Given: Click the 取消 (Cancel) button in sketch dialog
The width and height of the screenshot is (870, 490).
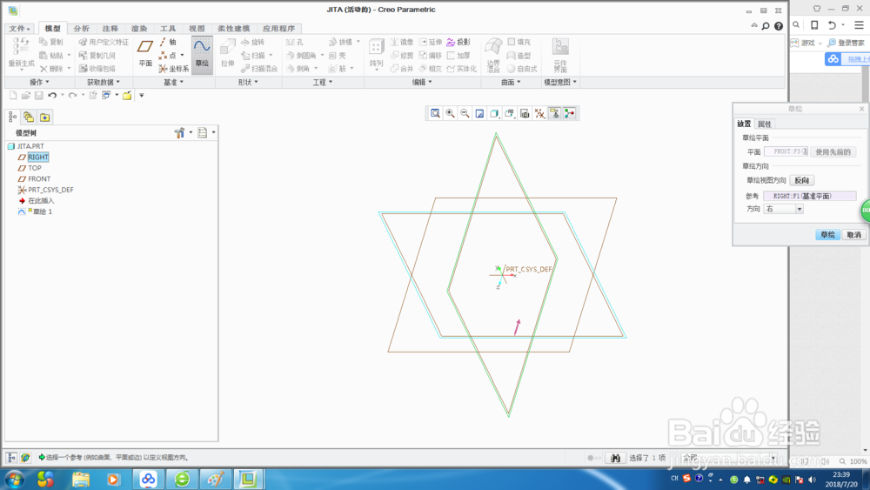Looking at the screenshot, I should [x=853, y=235].
